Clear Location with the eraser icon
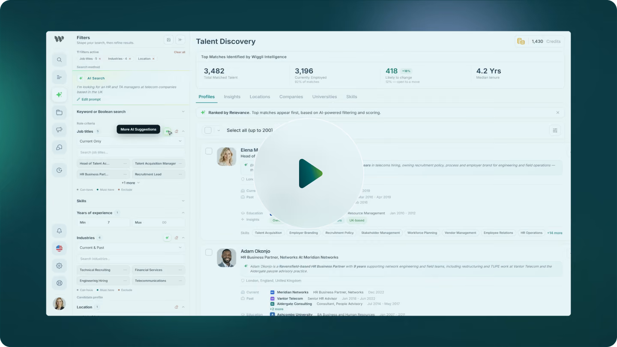Viewport: 617px width, 347px height. (176, 307)
